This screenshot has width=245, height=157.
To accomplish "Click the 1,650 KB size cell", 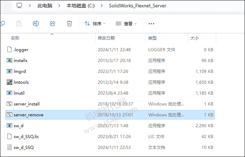I will click(x=204, y=82).
